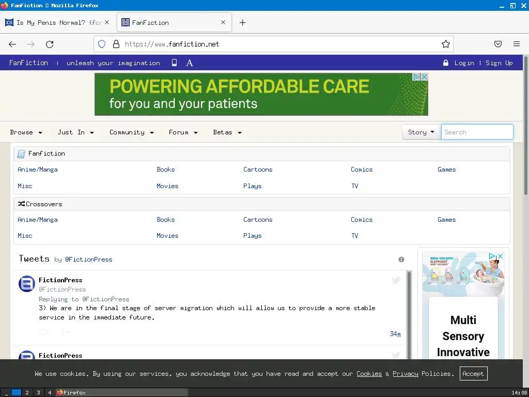Click the mobile version phone icon
Viewport: 529px width, 397px height.
click(x=174, y=63)
